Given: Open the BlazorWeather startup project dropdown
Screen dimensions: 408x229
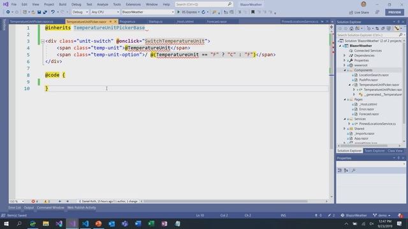Looking at the screenshot, I should [147, 12].
